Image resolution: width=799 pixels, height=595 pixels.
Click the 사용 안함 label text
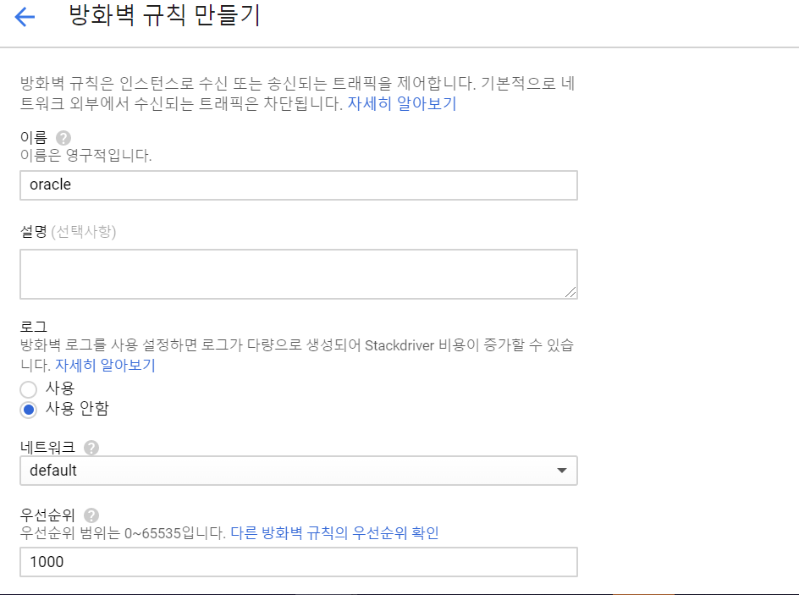point(77,409)
